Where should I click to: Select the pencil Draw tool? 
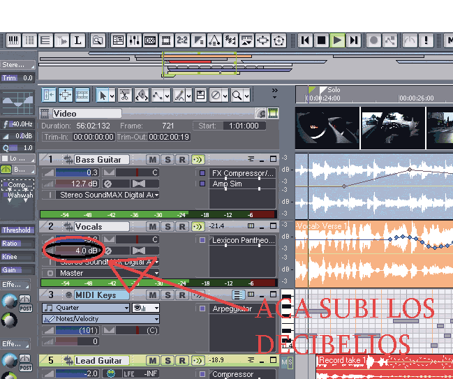click(x=179, y=95)
